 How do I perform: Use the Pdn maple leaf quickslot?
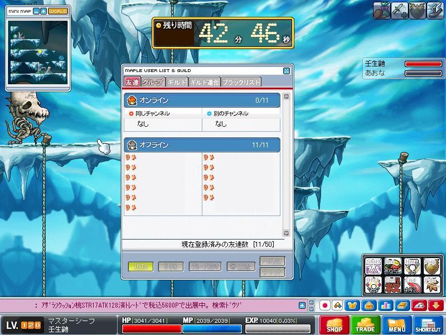coord(432,285)
